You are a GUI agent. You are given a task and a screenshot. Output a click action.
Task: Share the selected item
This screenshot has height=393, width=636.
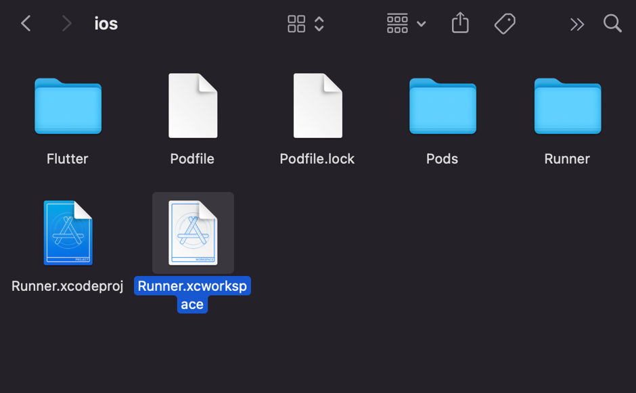pyautogui.click(x=460, y=24)
